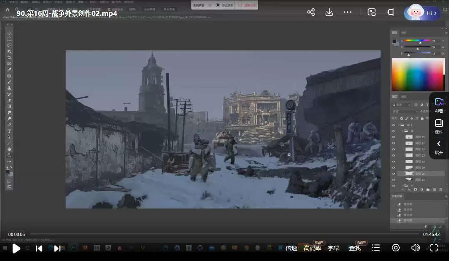Hide layer 图层 16 with its eye icon
This screenshot has width=449, height=261.
pos(393,149)
